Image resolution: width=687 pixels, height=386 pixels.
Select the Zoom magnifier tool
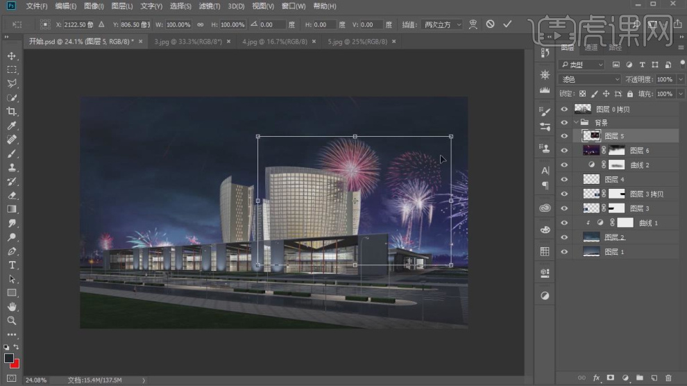12,321
